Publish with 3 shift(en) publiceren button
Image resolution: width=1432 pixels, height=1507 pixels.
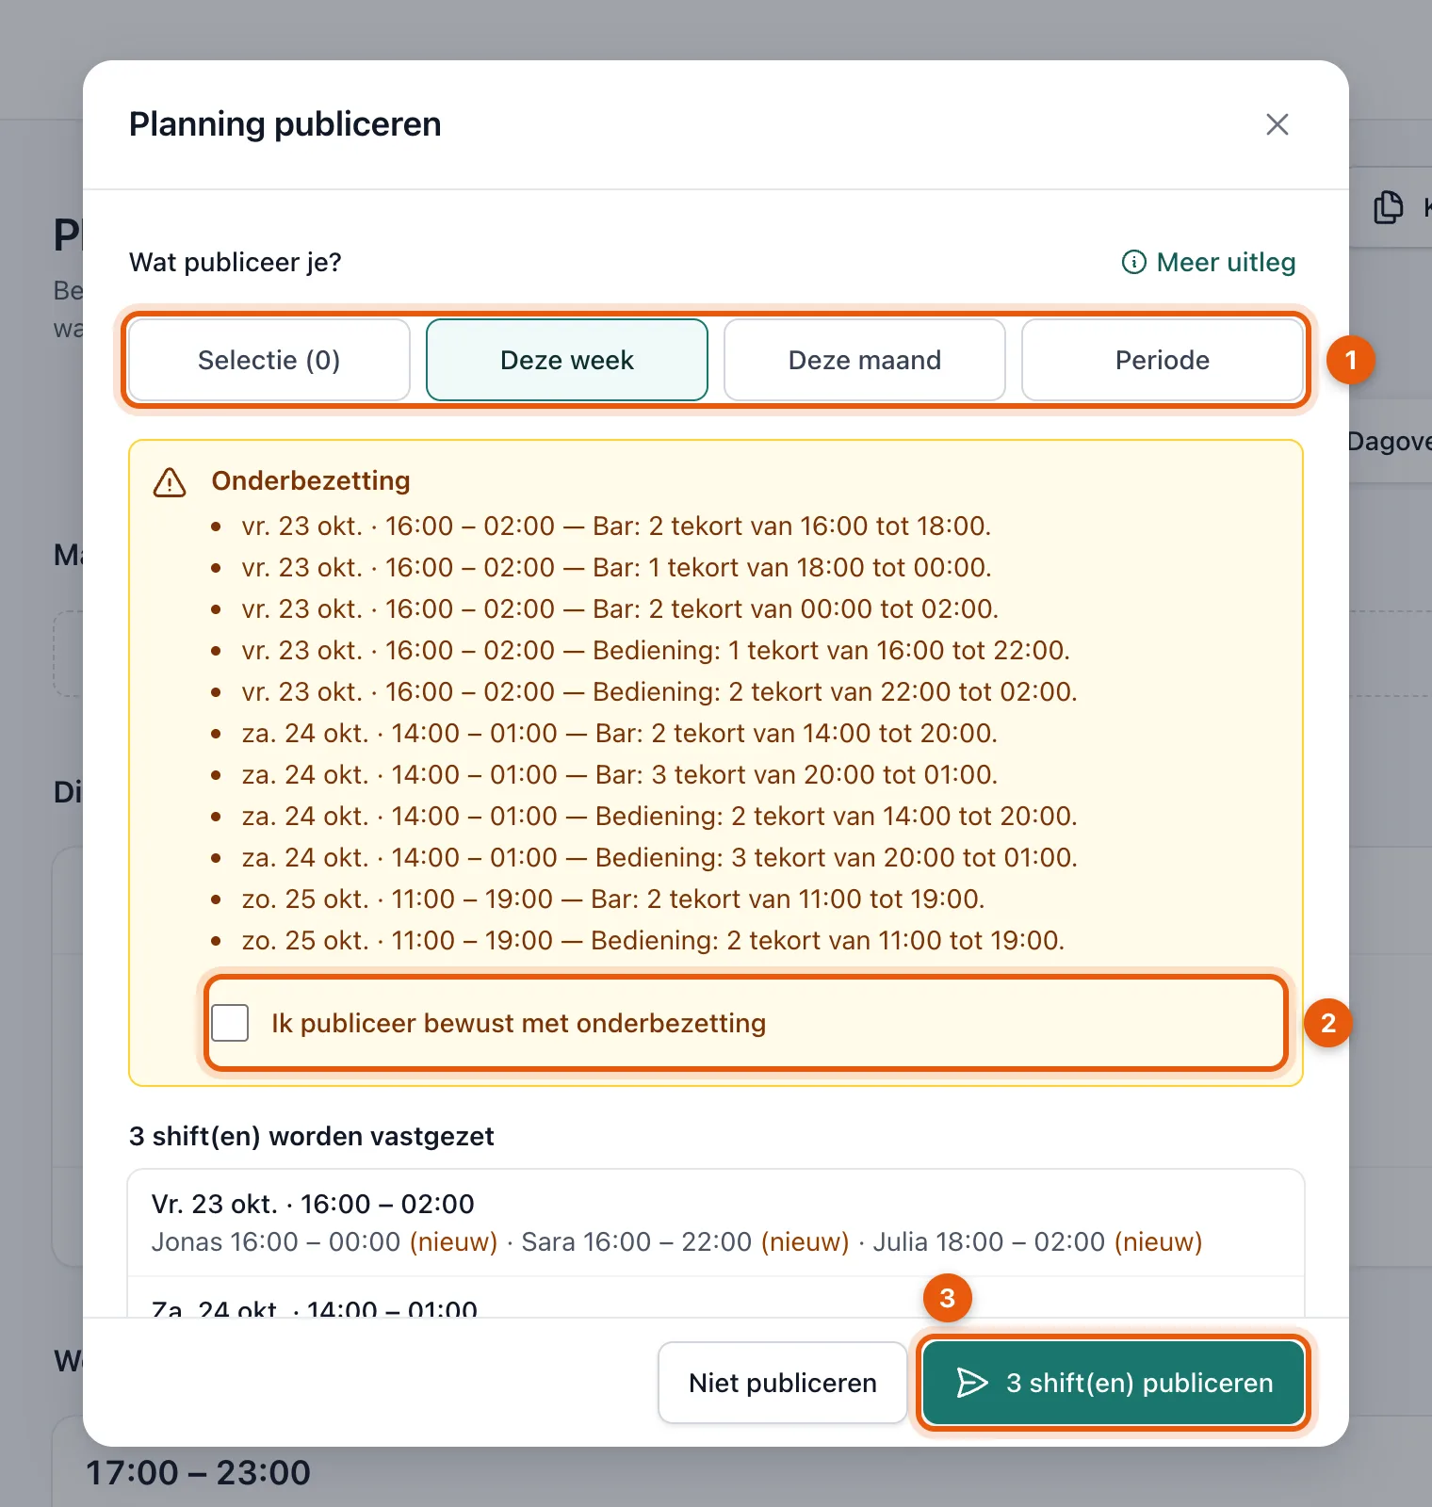[x=1114, y=1383]
